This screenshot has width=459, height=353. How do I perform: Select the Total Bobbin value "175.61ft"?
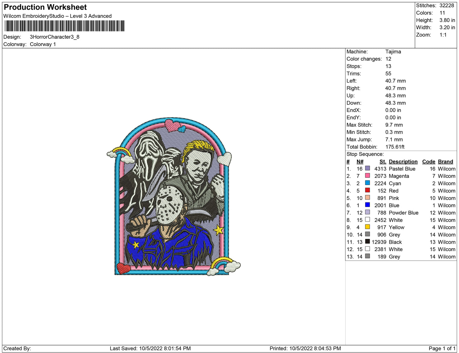395,147
